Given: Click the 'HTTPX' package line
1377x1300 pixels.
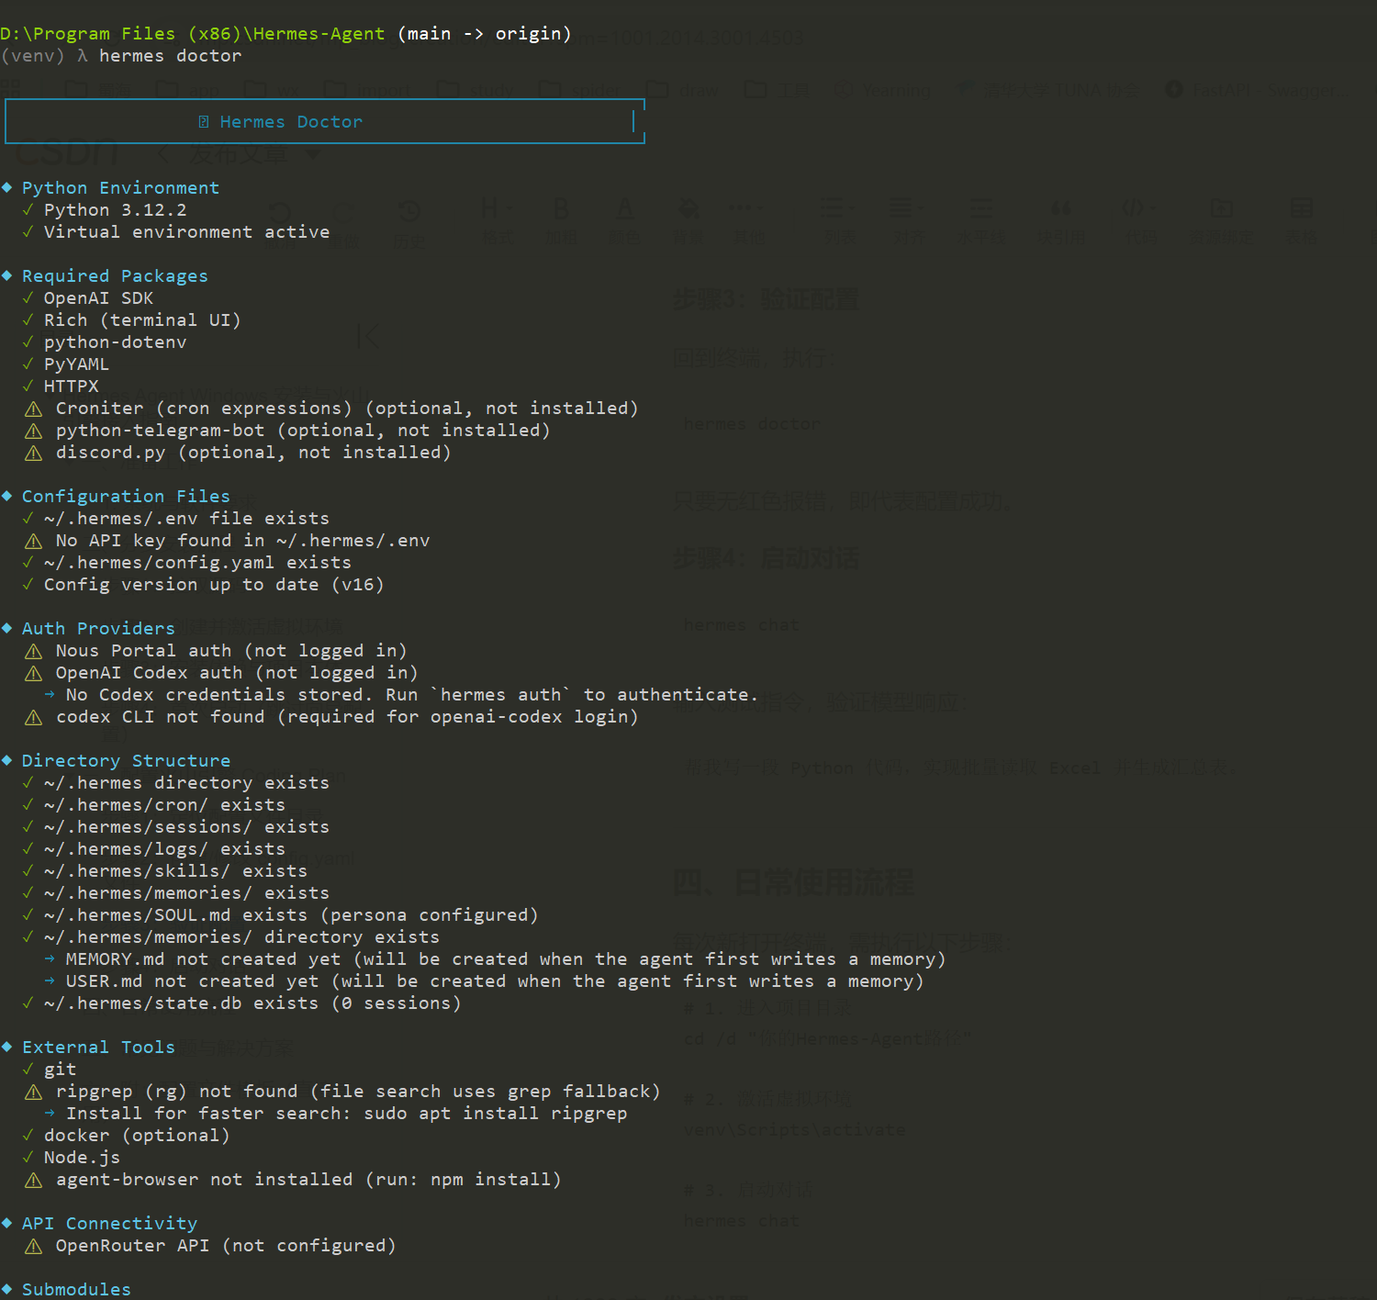Looking at the screenshot, I should pos(71,387).
